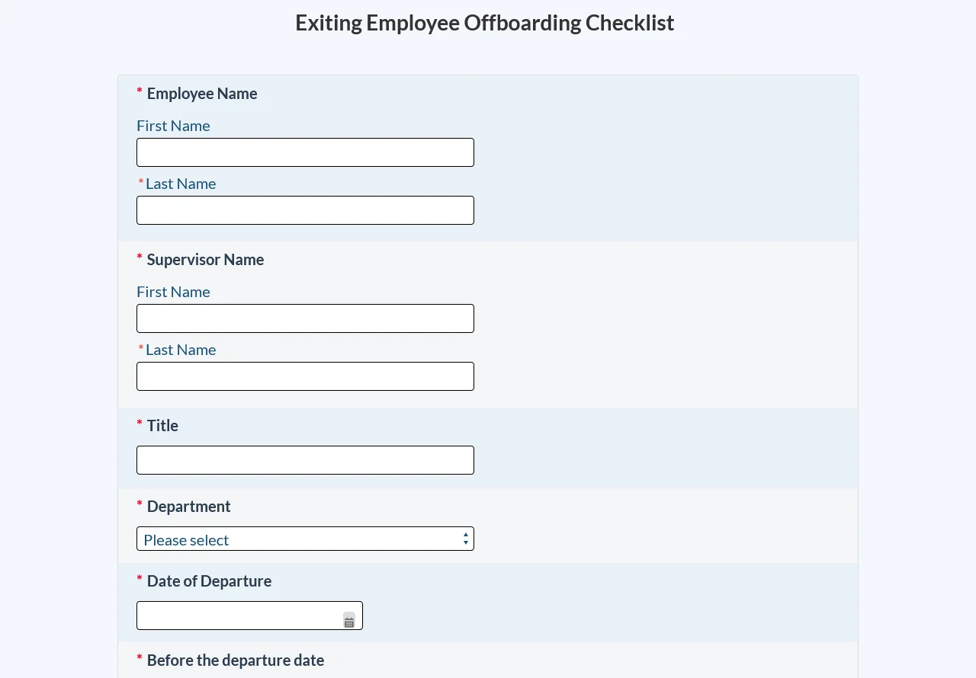Viewport: 976px width, 678px height.
Task: Click the Date of Departure label
Action: click(x=209, y=580)
